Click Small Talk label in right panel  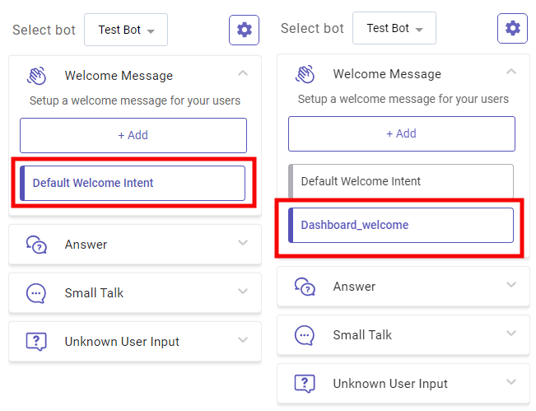pyautogui.click(x=362, y=335)
